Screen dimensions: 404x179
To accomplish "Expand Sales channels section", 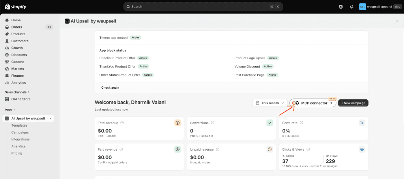I will tap(17, 92).
